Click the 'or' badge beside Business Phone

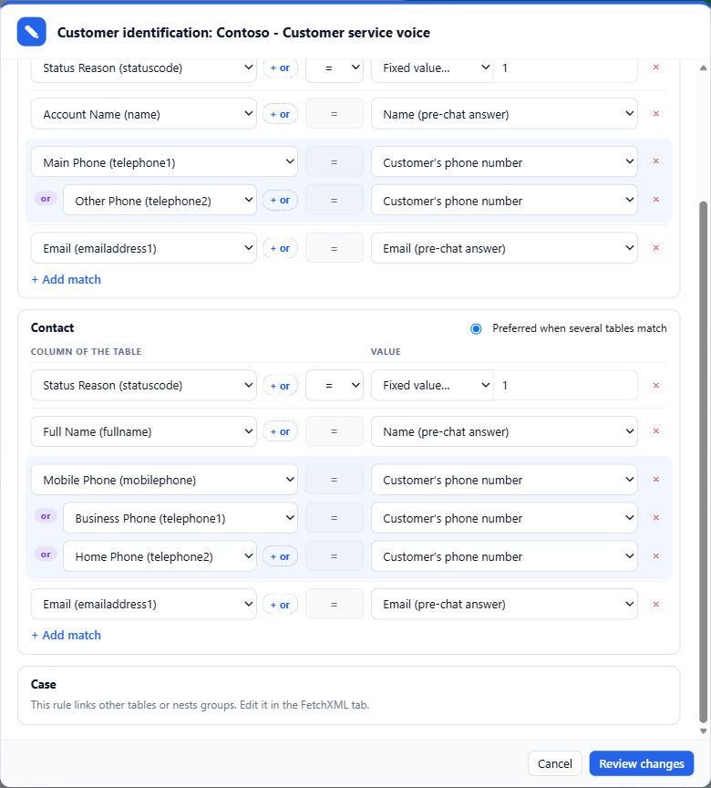[x=46, y=516]
